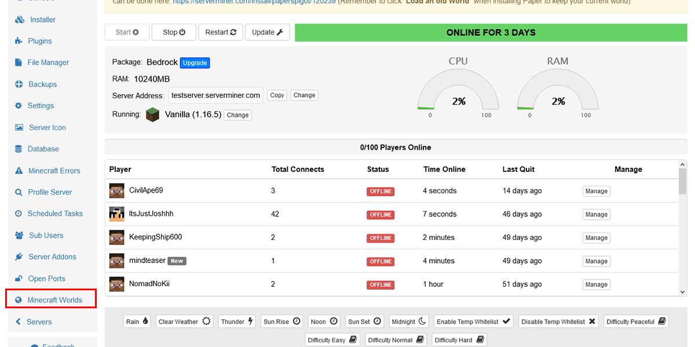This screenshot has width=695, height=347.
Task: Manage player mindteaser
Action: point(597,261)
